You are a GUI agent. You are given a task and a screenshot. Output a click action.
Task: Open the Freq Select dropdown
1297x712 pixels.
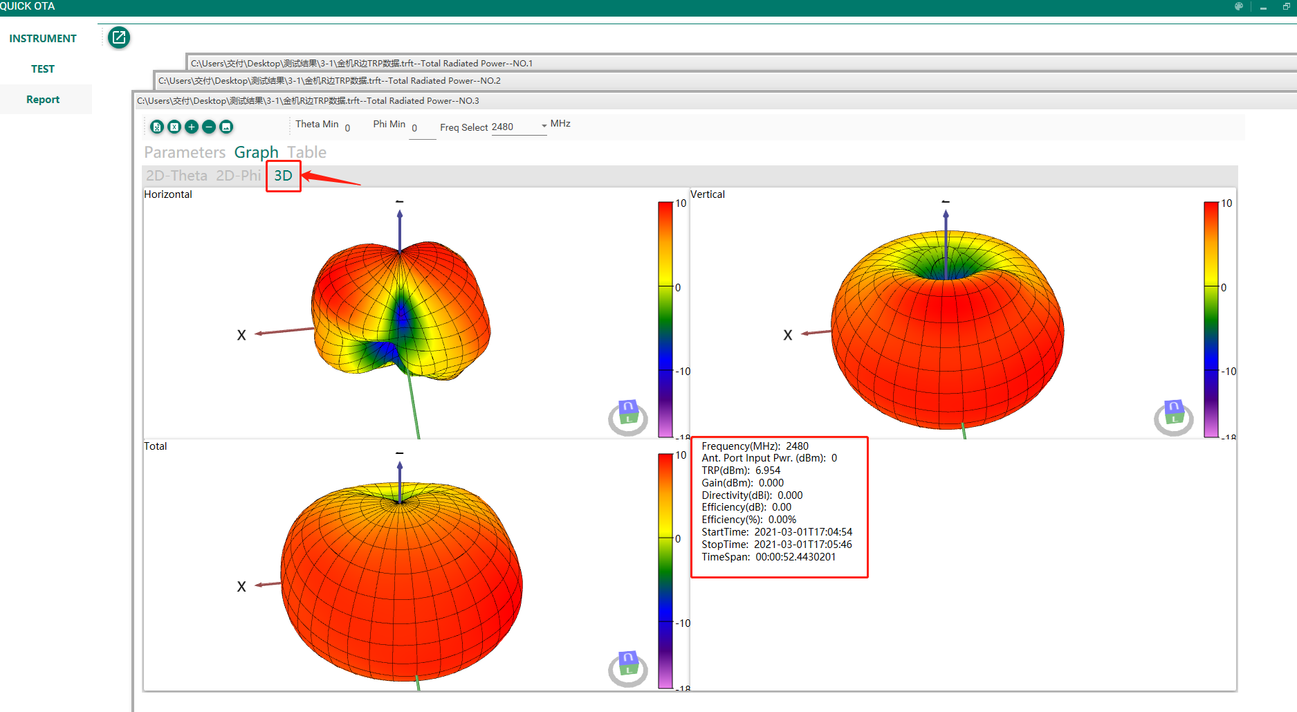click(519, 127)
